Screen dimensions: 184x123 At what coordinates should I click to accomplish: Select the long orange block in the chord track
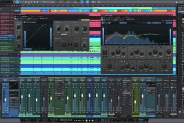[x=31, y=11]
